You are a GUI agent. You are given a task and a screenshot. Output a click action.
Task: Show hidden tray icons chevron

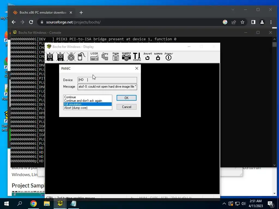click(x=224, y=204)
